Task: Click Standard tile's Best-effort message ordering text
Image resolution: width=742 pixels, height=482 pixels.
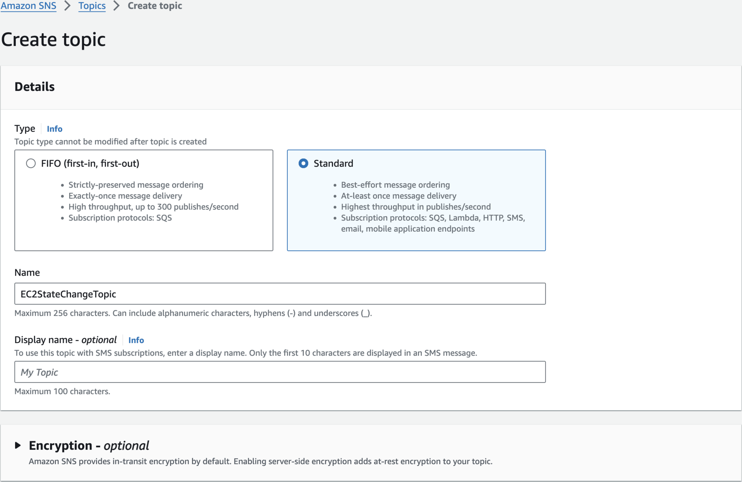Action: click(395, 185)
